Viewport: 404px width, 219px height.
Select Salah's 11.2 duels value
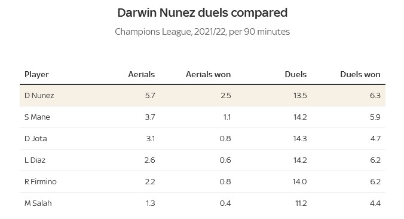(x=301, y=203)
